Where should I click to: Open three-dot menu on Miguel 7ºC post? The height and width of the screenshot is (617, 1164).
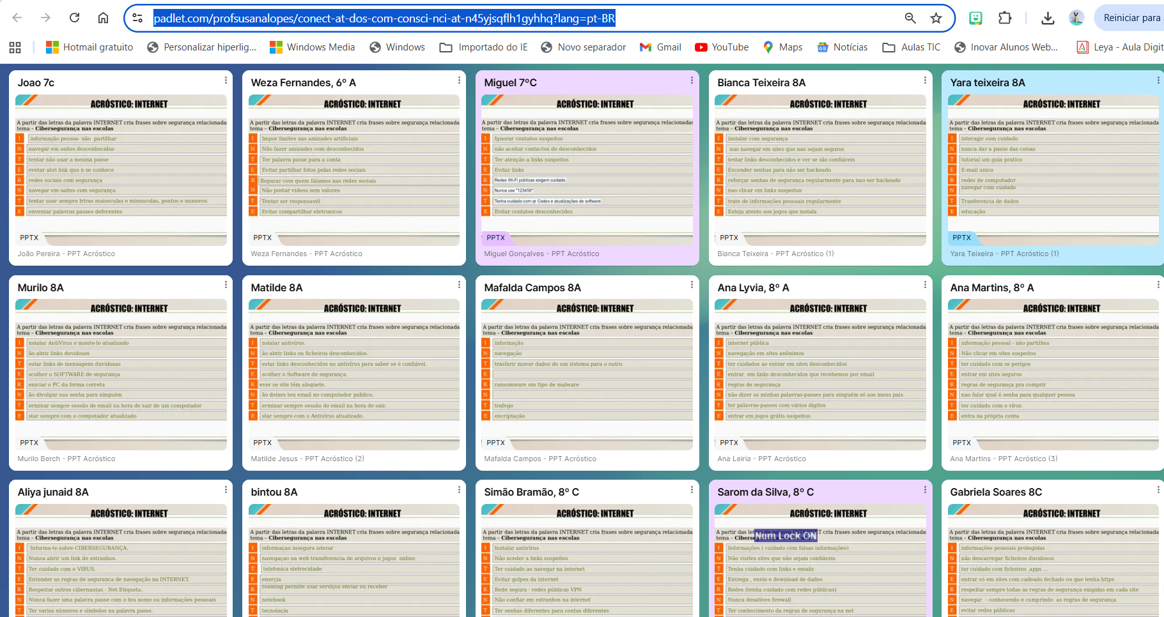tap(692, 80)
